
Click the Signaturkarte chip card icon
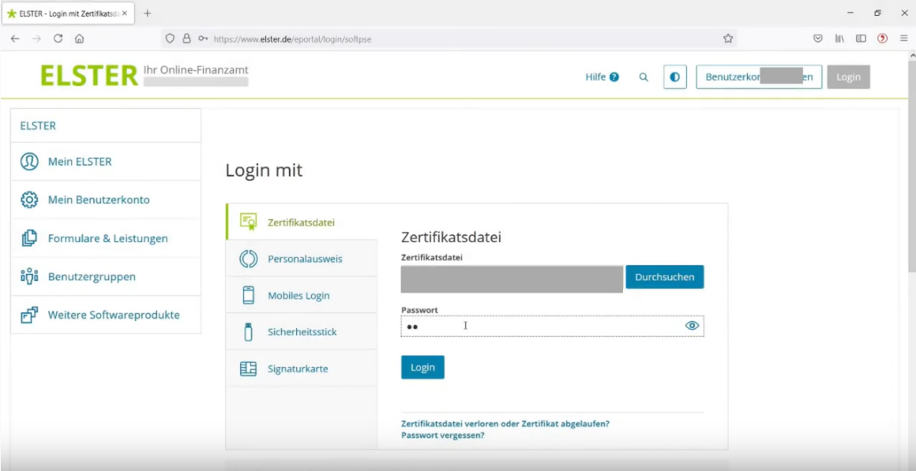tap(248, 369)
